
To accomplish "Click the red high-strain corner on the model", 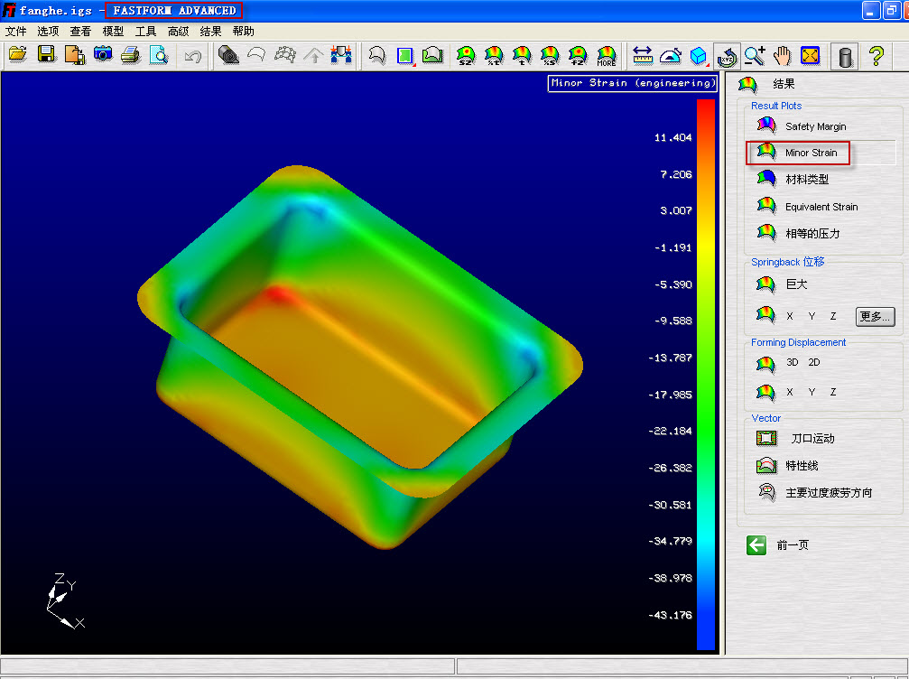I will point(280,294).
